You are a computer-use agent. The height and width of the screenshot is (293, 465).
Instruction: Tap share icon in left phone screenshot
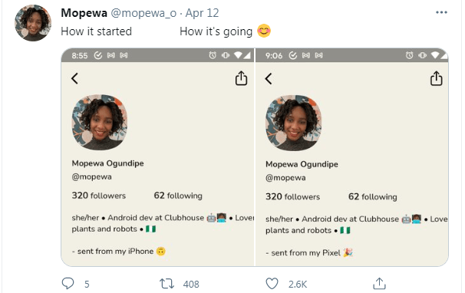click(241, 78)
